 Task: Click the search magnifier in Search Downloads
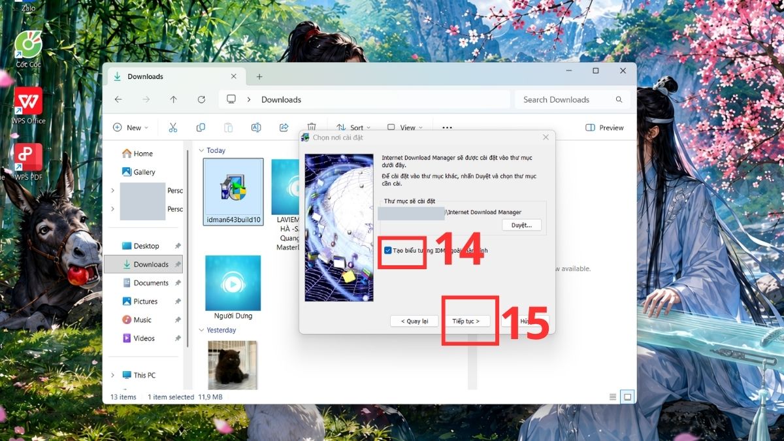619,99
